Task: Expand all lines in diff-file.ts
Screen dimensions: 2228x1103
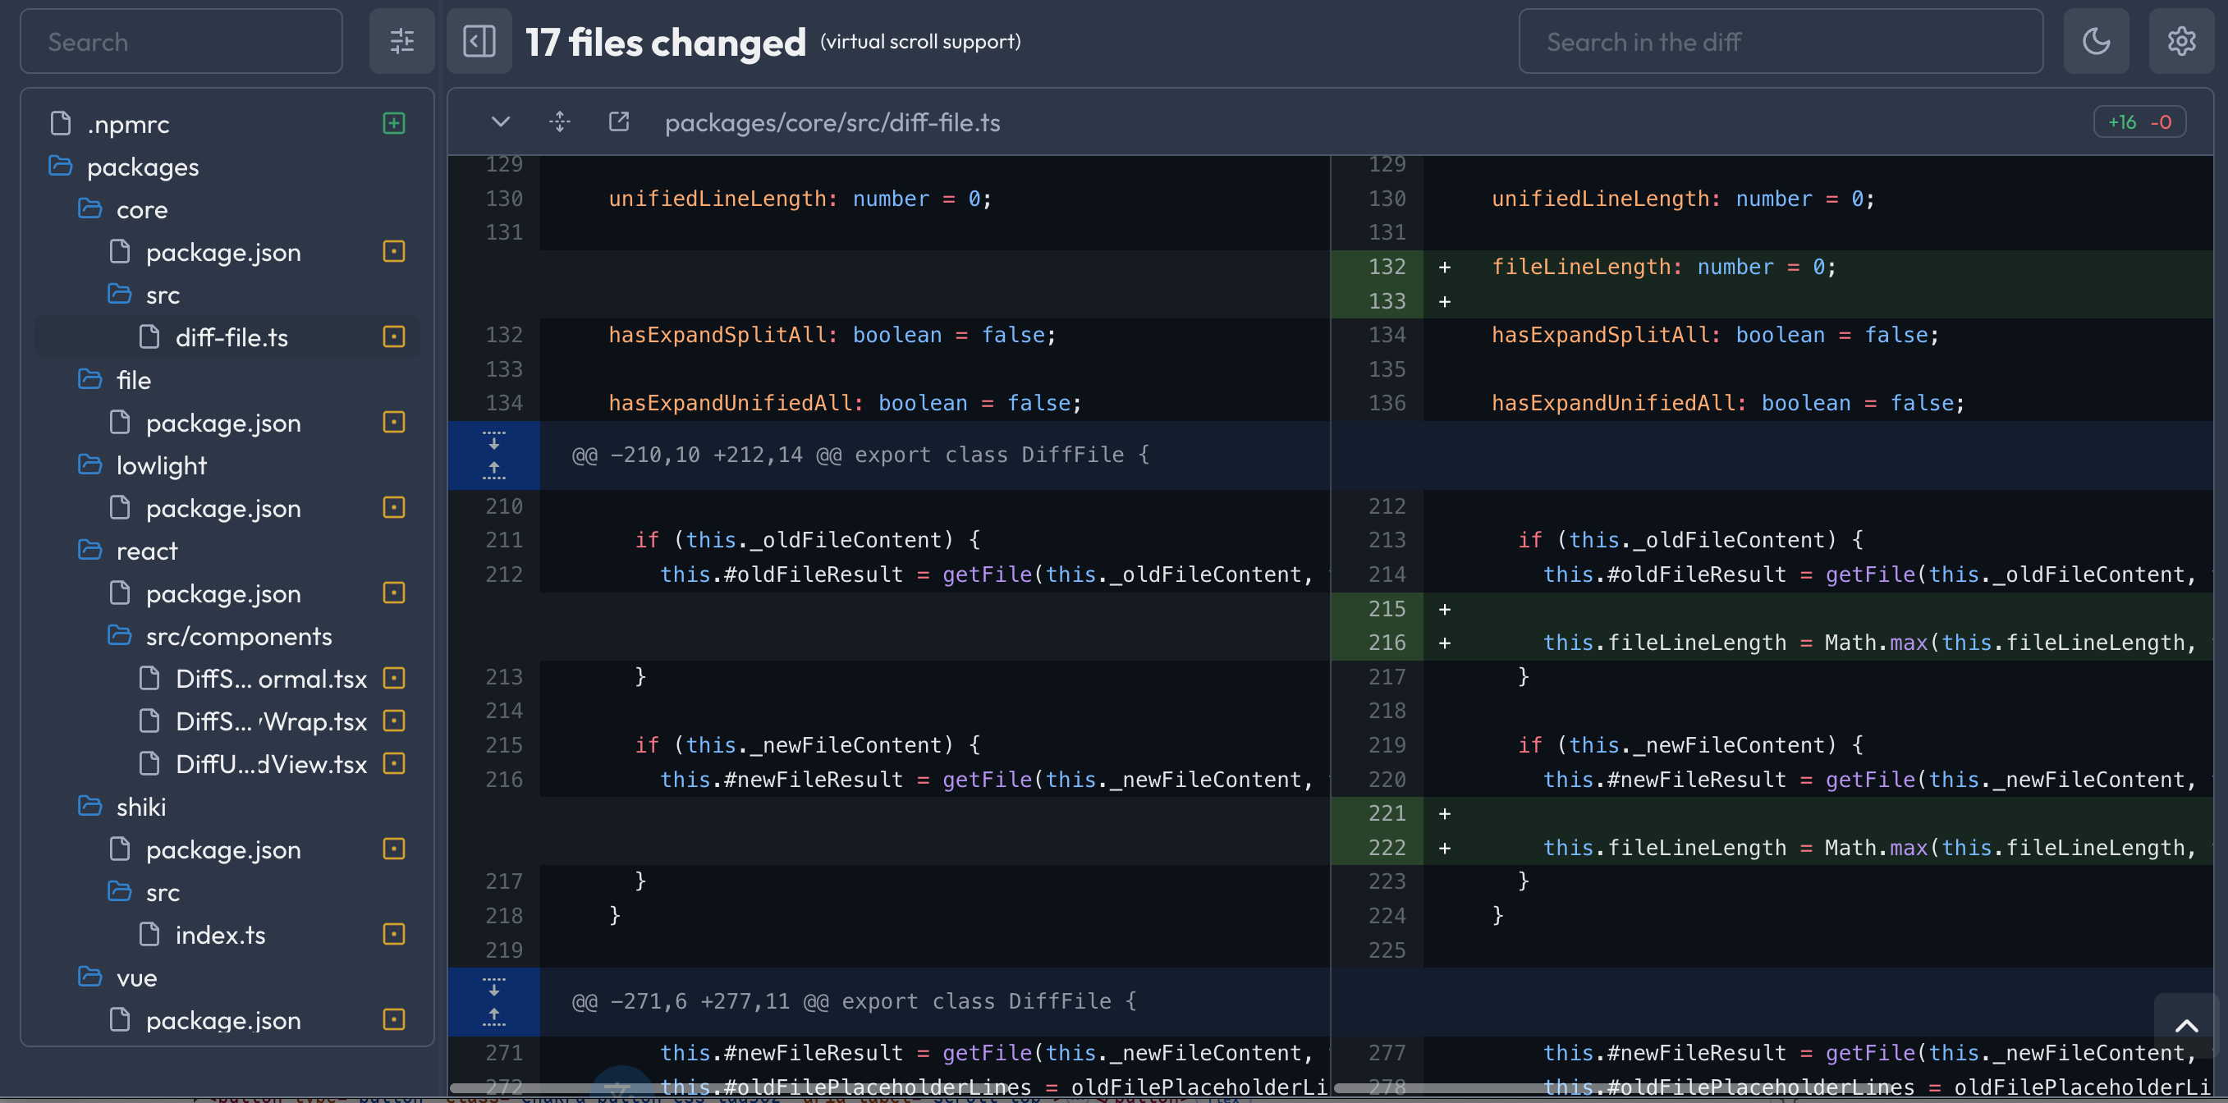Action: [x=560, y=122]
